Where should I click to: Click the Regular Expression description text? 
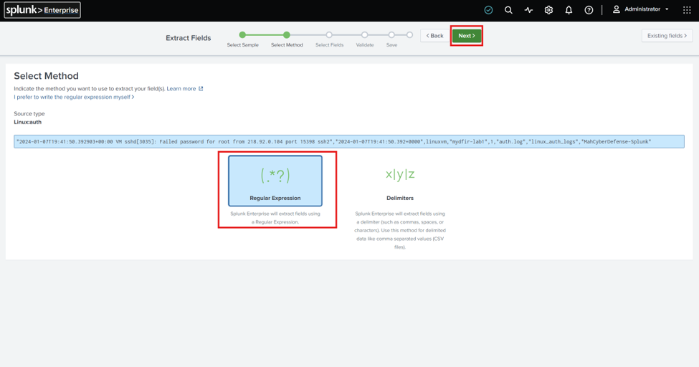click(x=275, y=218)
